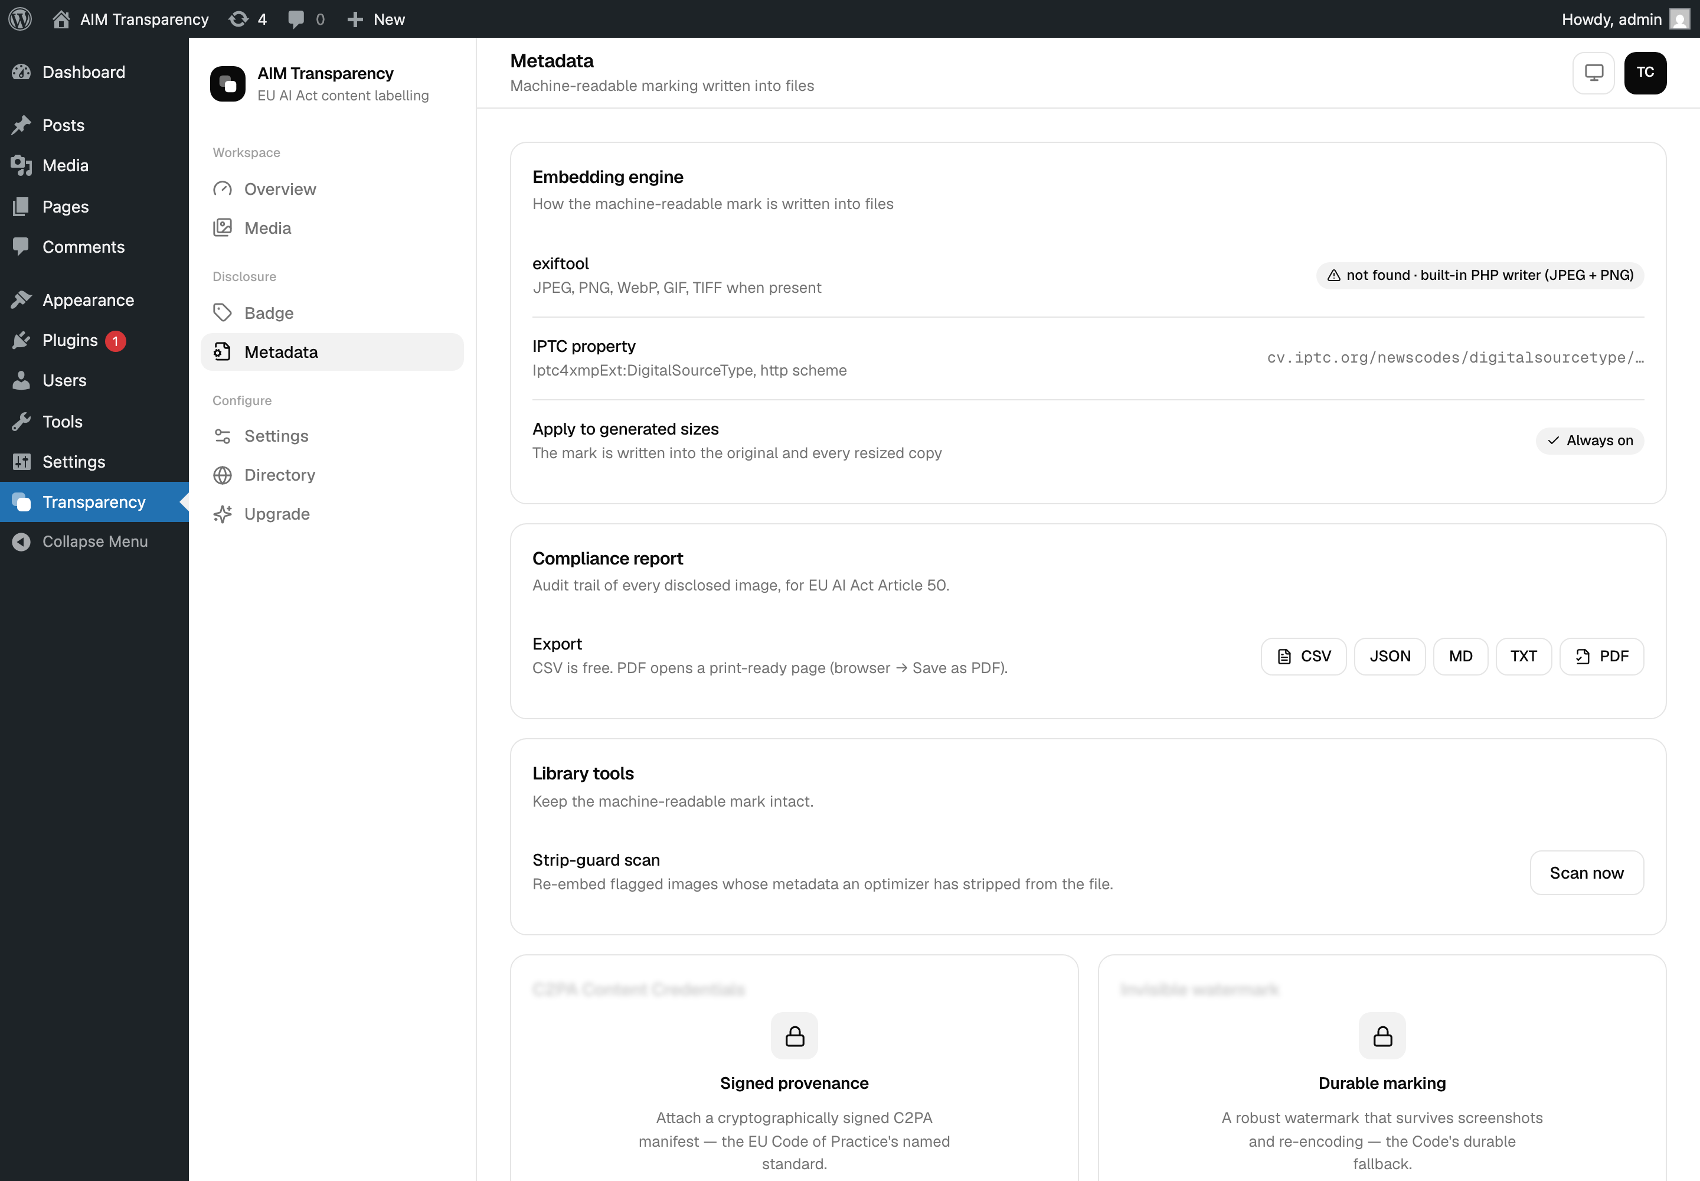Image resolution: width=1700 pixels, height=1181 pixels.
Task: Click the monitor display icon button
Action: pyautogui.click(x=1594, y=73)
